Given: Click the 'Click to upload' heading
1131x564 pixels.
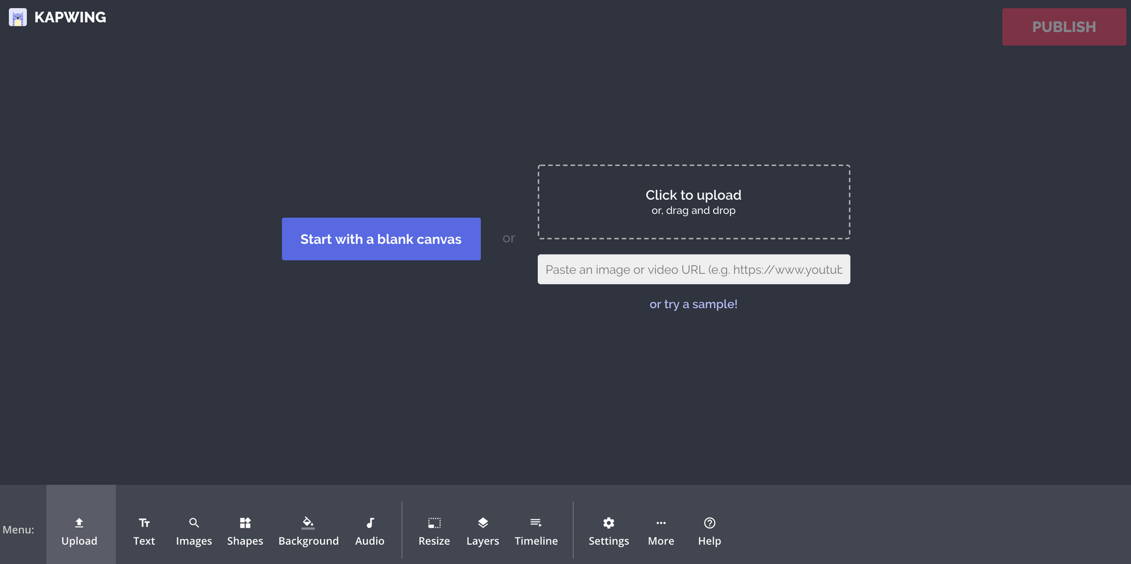Looking at the screenshot, I should coord(693,195).
